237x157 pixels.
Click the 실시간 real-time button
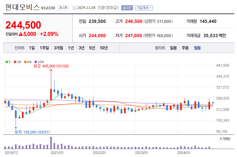click(x=127, y=8)
